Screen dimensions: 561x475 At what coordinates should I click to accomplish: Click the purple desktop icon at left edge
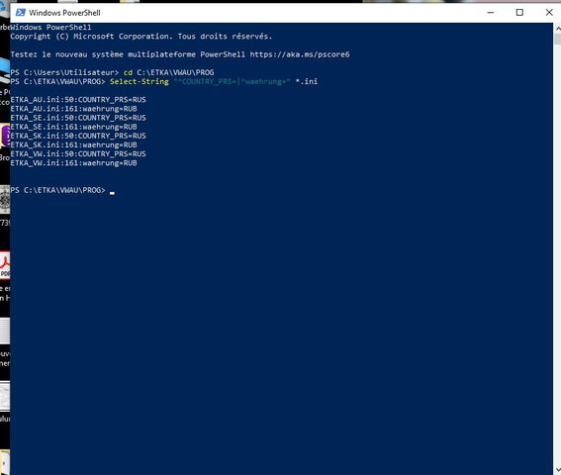pyautogui.click(x=5, y=136)
